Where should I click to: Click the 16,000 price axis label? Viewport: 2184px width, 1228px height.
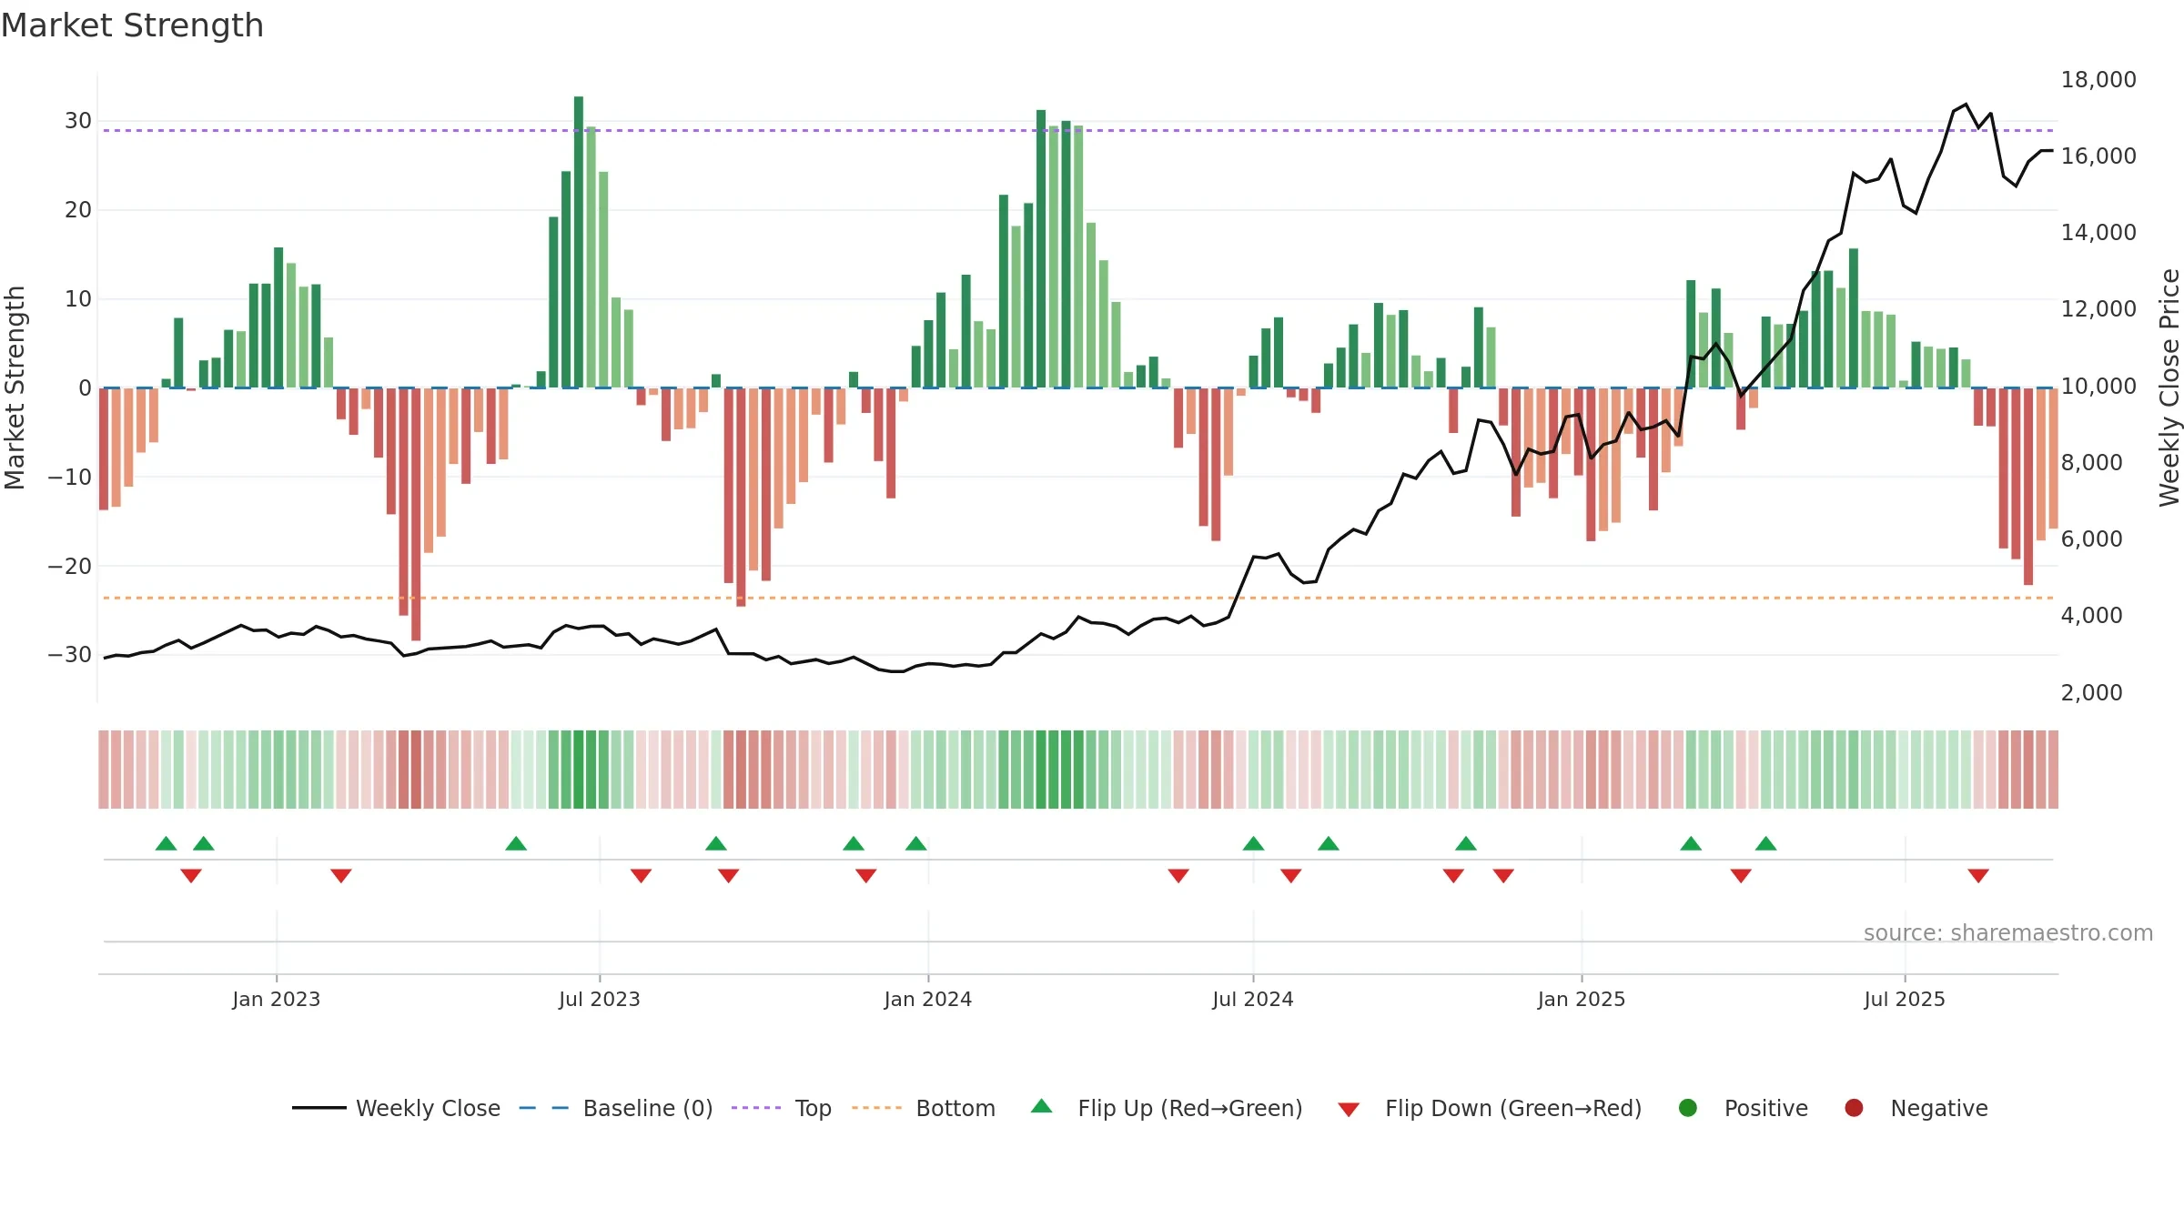pyautogui.click(x=2098, y=156)
